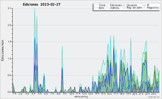
Task: Click the 20 h x-axis label
Action: click(x=135, y=94)
